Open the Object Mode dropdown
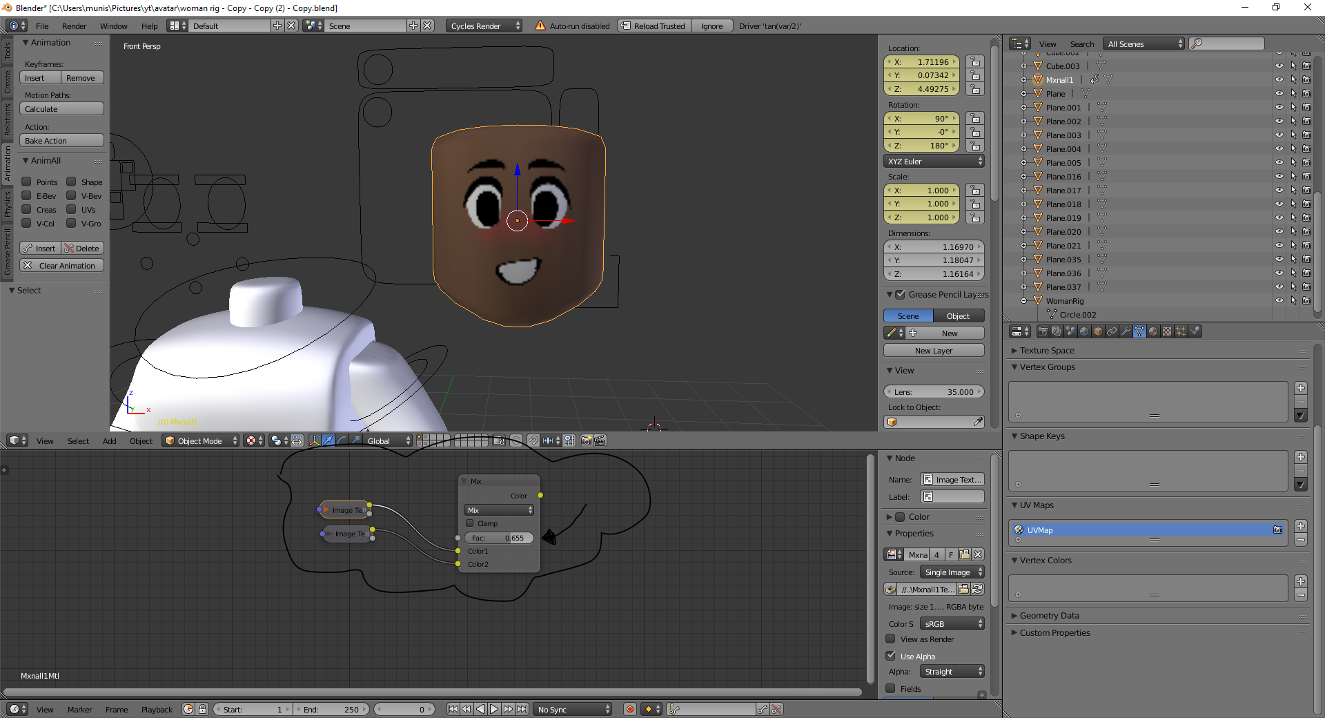The height and width of the screenshot is (718, 1325). pyautogui.click(x=201, y=440)
